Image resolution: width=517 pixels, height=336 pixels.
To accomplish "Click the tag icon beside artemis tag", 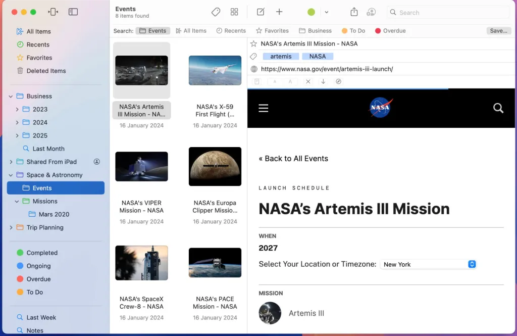I will pyautogui.click(x=253, y=57).
